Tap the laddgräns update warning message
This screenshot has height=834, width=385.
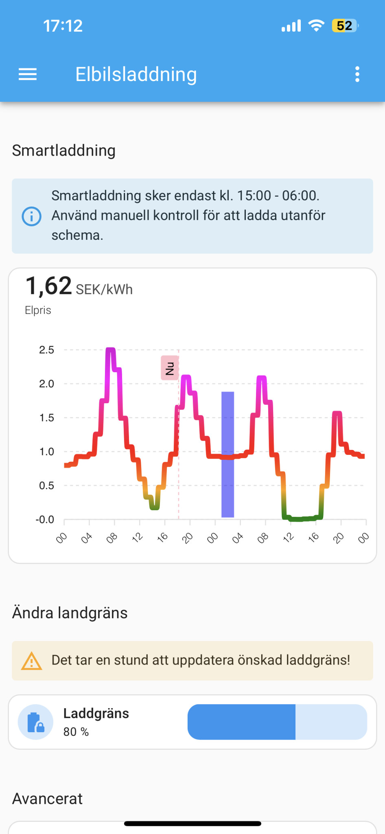(201, 660)
